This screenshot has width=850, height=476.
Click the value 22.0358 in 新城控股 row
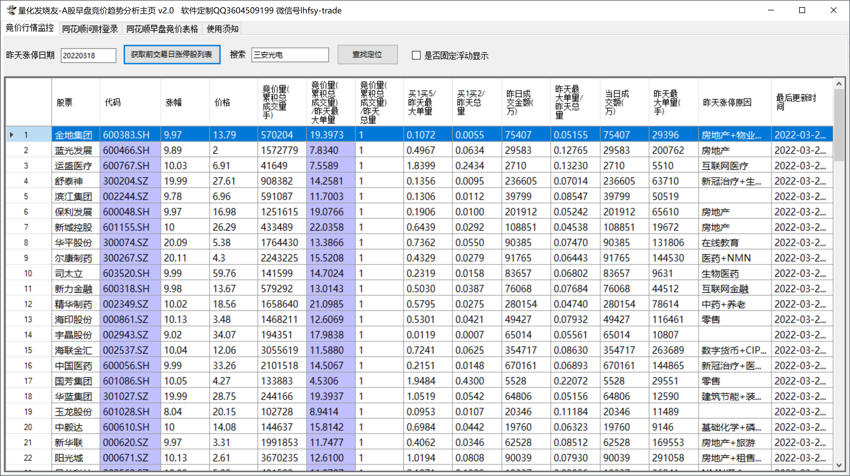tap(331, 227)
